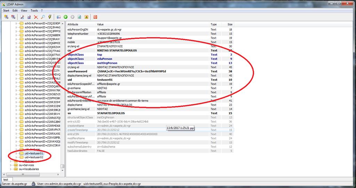Viewport: 356px width, 188px height.
Task: Select ou=Services in the tree
Action: 26,165
